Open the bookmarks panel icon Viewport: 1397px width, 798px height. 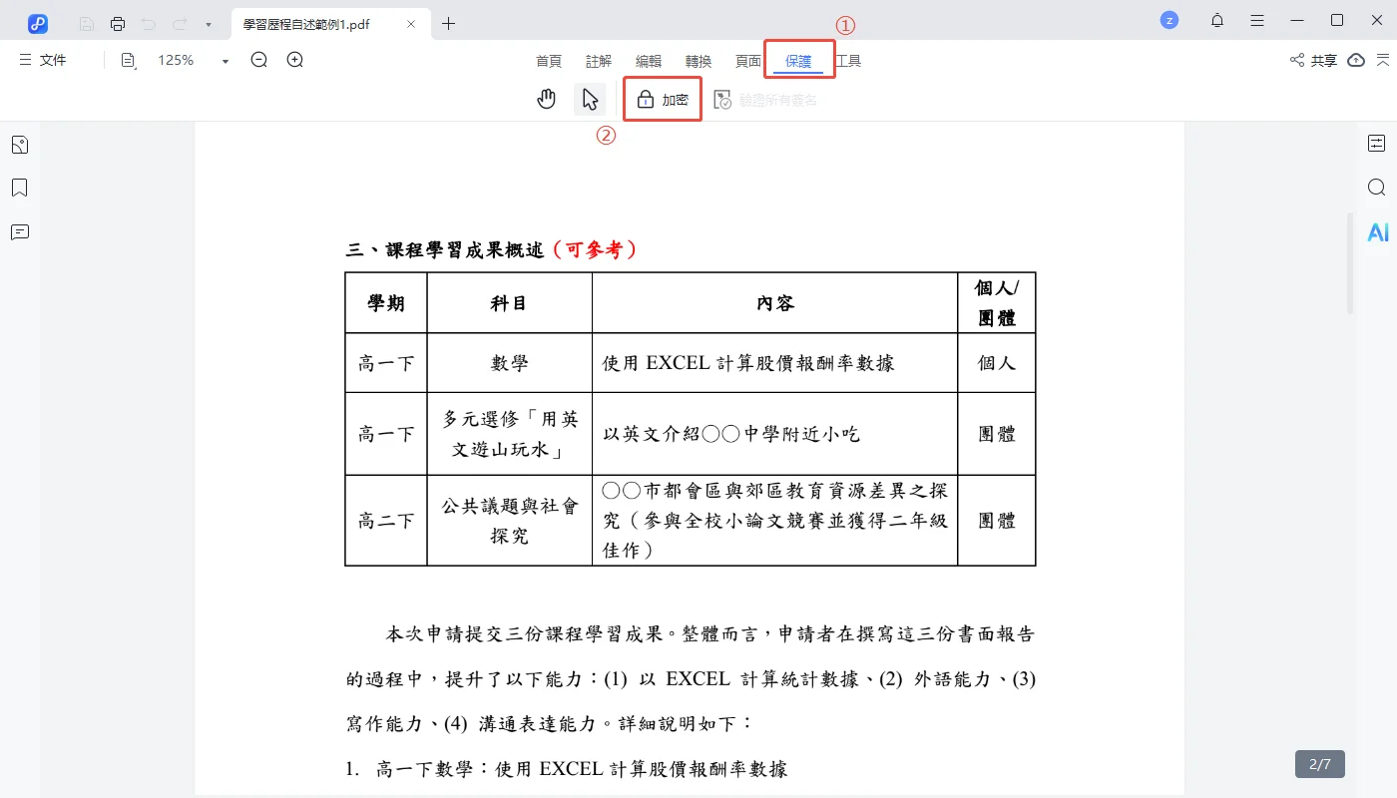[19, 188]
